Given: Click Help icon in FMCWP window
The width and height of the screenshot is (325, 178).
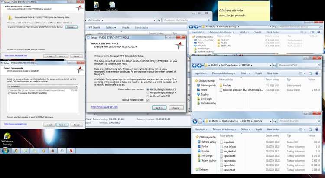Looking at the screenshot, I should tap(317, 73).
